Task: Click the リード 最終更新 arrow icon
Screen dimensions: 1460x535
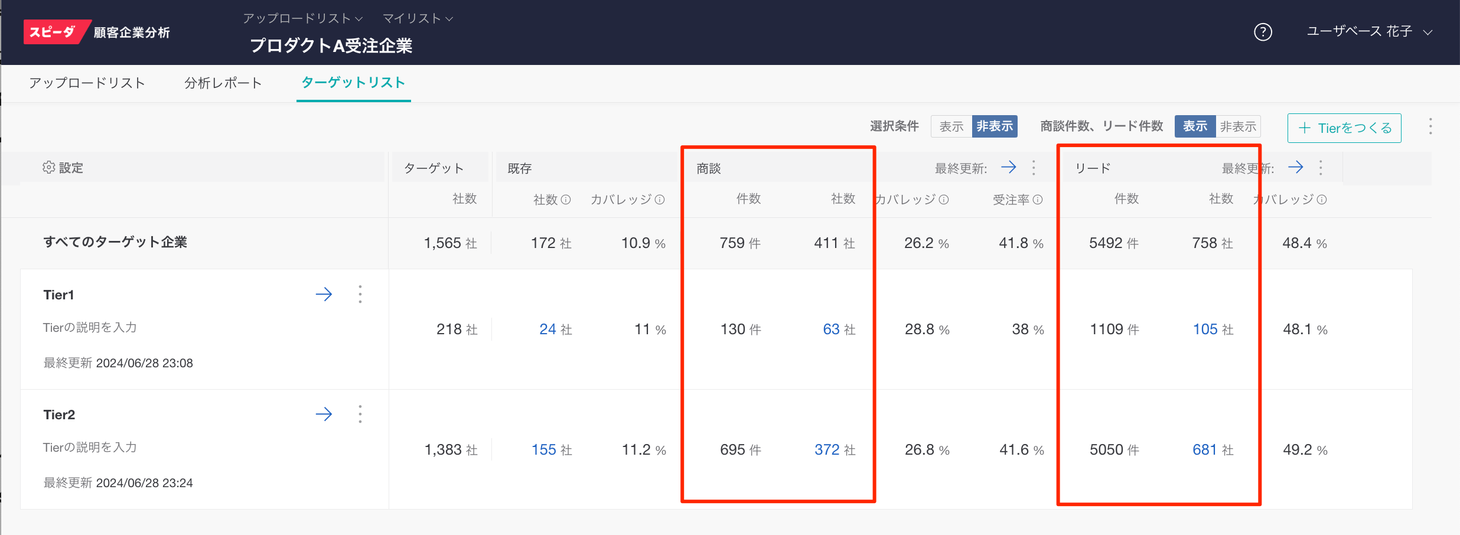Action: (1296, 167)
